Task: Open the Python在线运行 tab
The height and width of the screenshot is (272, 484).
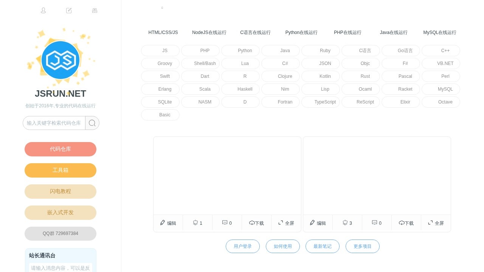Action: [x=301, y=32]
